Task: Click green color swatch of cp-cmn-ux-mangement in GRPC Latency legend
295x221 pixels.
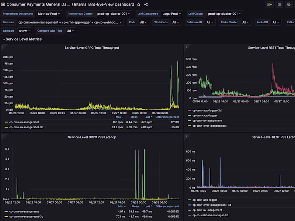Action: (x=6, y=212)
